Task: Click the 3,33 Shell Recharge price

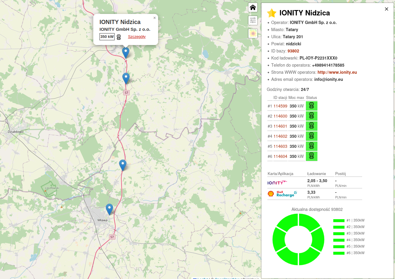Action: coord(311,192)
